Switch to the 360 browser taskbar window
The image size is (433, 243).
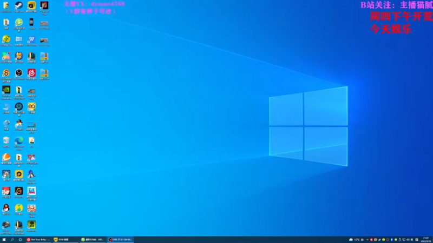[x=93, y=239]
